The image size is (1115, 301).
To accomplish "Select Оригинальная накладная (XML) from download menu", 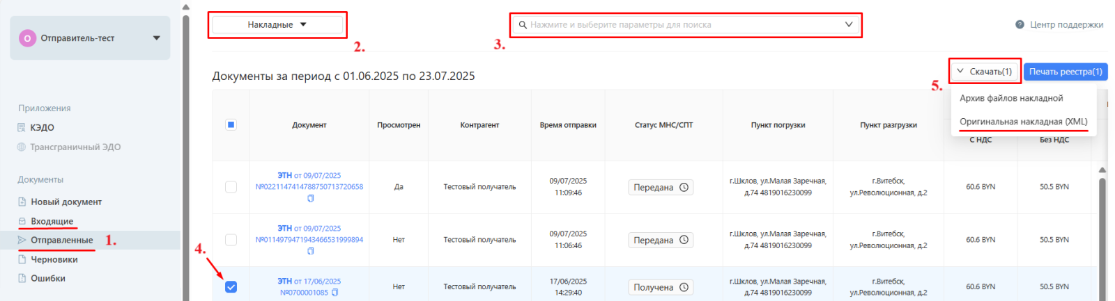I will coord(1023,122).
